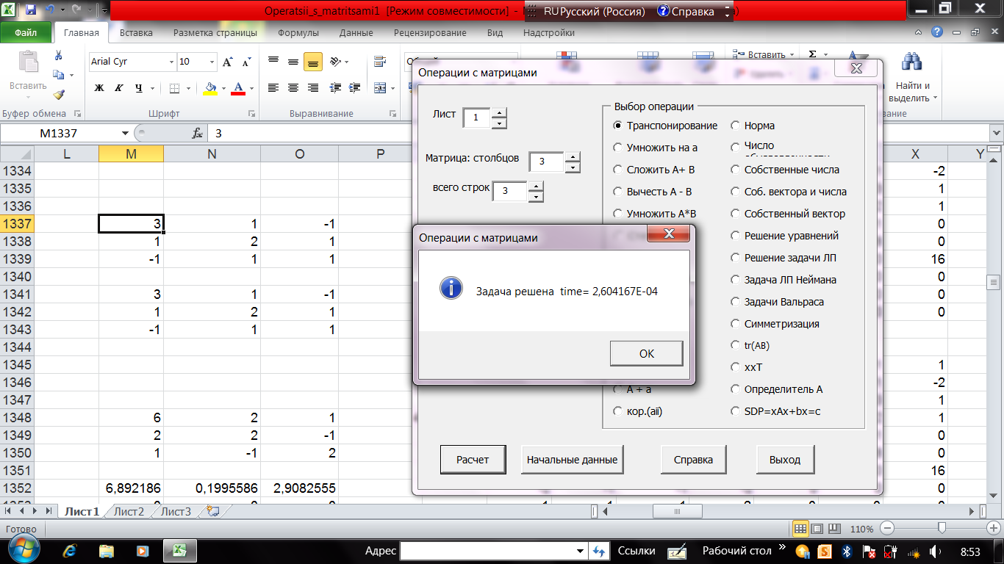Click OK in the message box
Screen dimensions: 1004x564
click(646, 353)
